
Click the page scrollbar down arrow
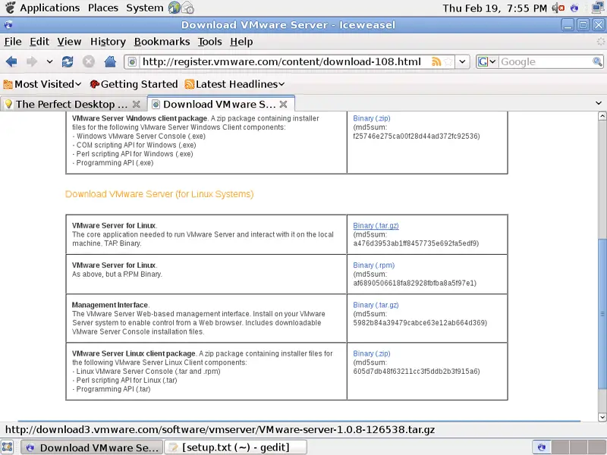pyautogui.click(x=602, y=417)
